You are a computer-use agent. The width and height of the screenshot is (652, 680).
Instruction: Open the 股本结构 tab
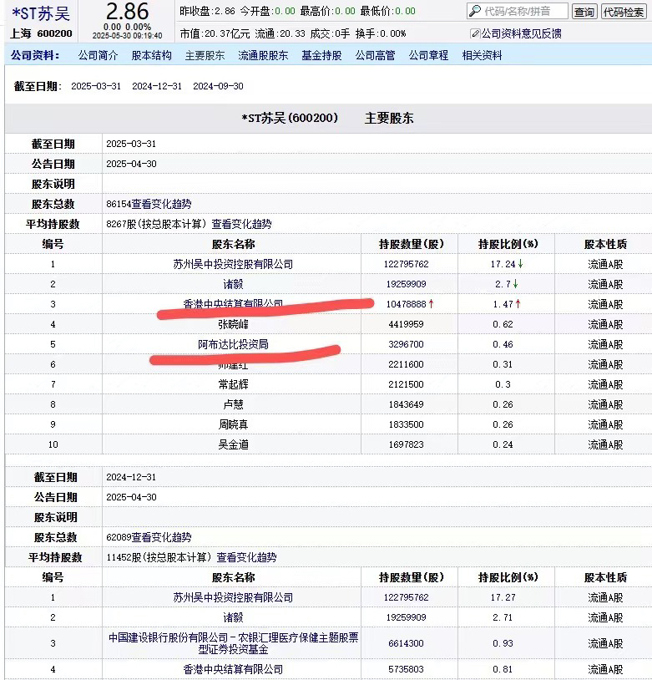pyautogui.click(x=151, y=55)
